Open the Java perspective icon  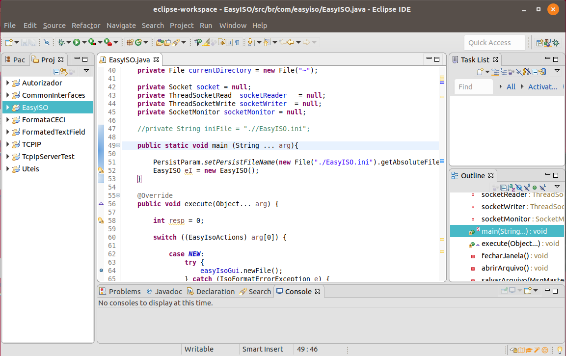[548, 43]
